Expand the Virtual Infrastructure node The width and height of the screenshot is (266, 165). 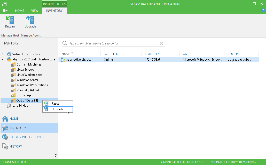point(3,54)
